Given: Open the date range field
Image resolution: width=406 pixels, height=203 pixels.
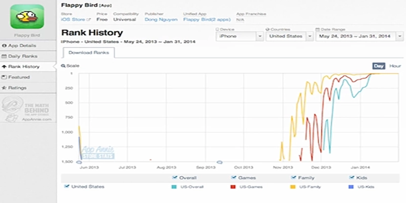Looking at the screenshot, I should click(x=359, y=36).
